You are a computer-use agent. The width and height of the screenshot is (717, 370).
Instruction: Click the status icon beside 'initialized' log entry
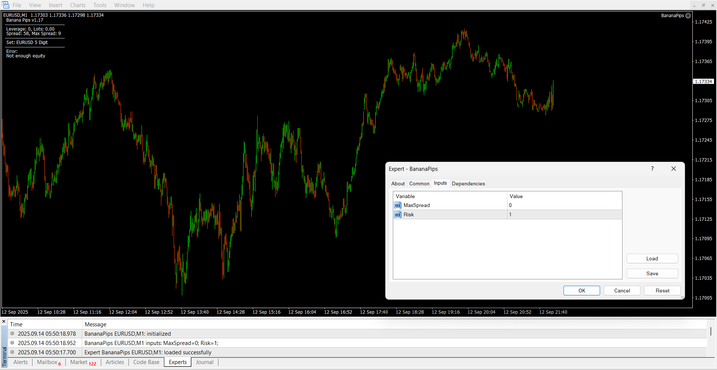point(12,334)
